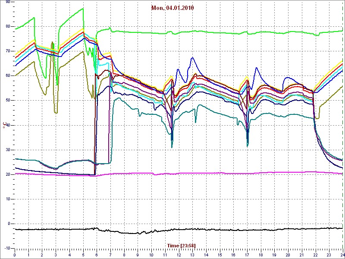
Task: Select the '70' temperature axis label
Action: (7, 51)
